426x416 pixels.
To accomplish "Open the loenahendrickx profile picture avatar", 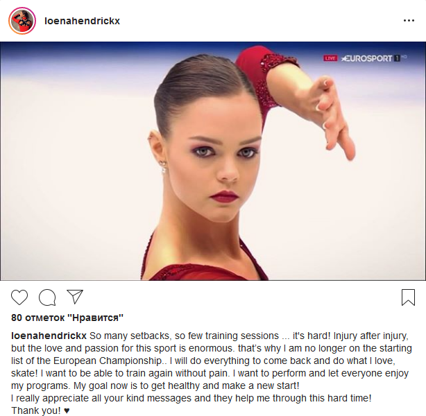I will coord(22,21).
